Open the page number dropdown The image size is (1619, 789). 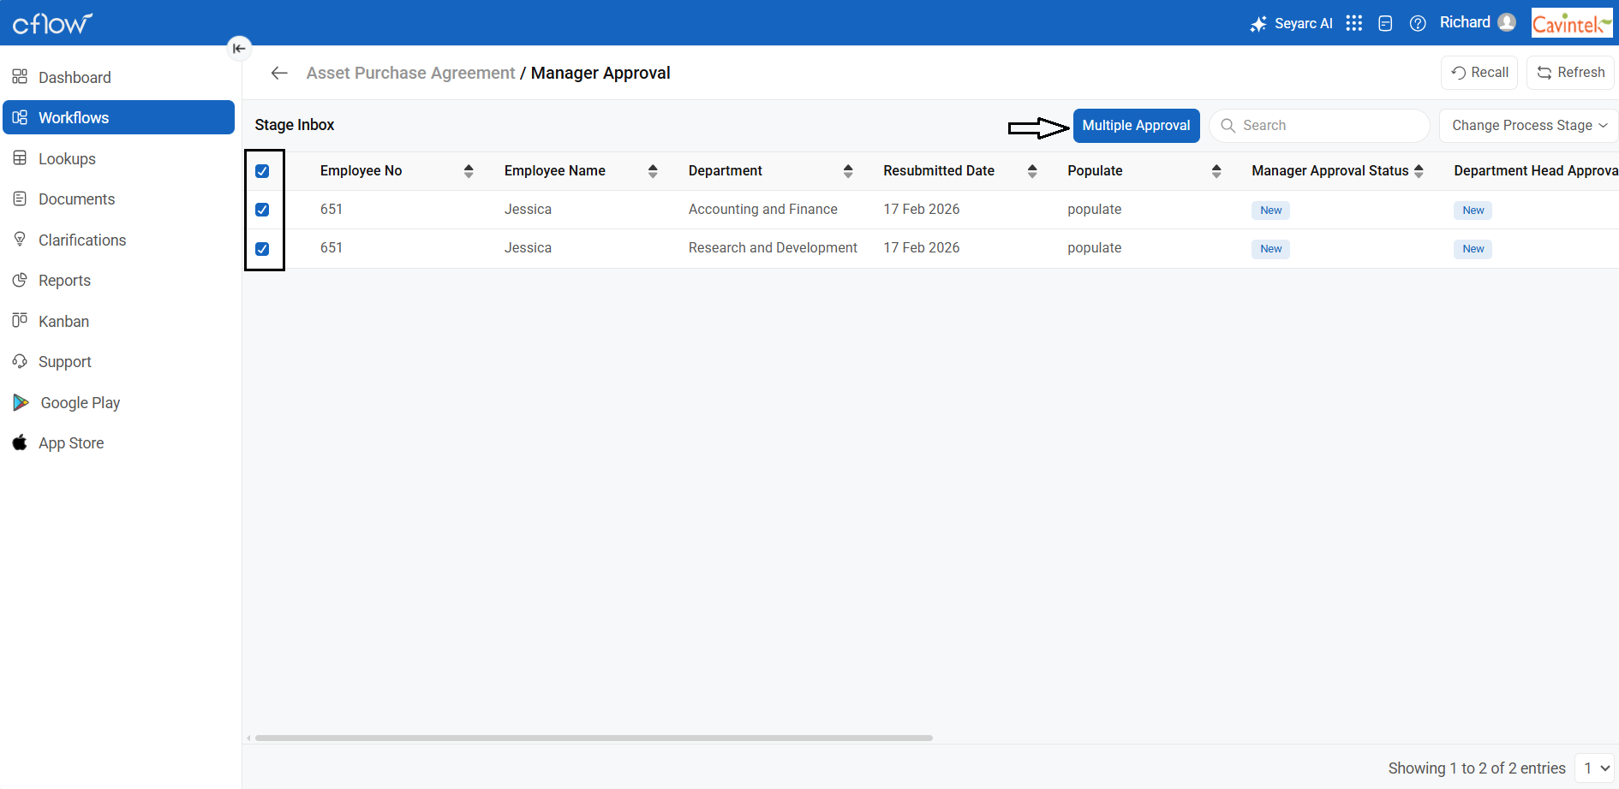[1595, 768]
